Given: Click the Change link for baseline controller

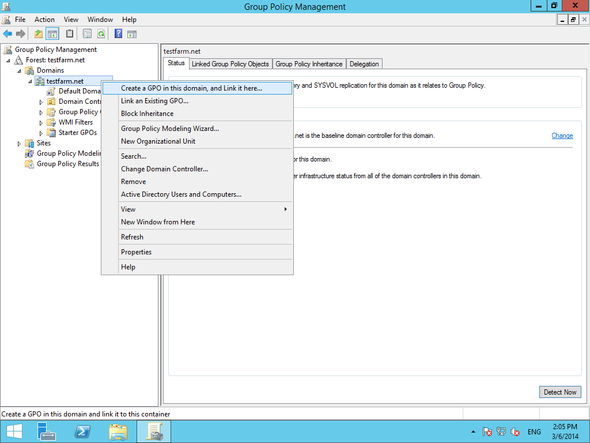Looking at the screenshot, I should [562, 136].
